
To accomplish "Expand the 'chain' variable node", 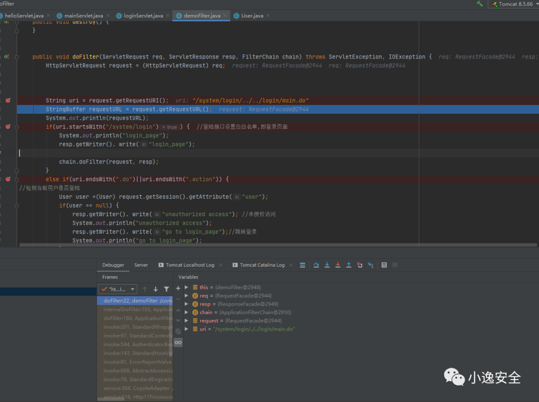I will coord(186,312).
